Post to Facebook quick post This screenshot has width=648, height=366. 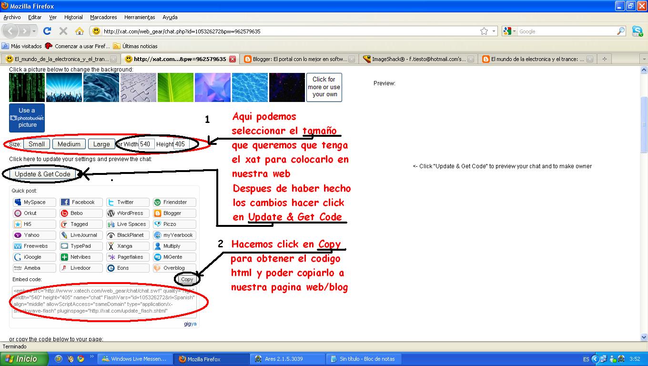[81, 202]
